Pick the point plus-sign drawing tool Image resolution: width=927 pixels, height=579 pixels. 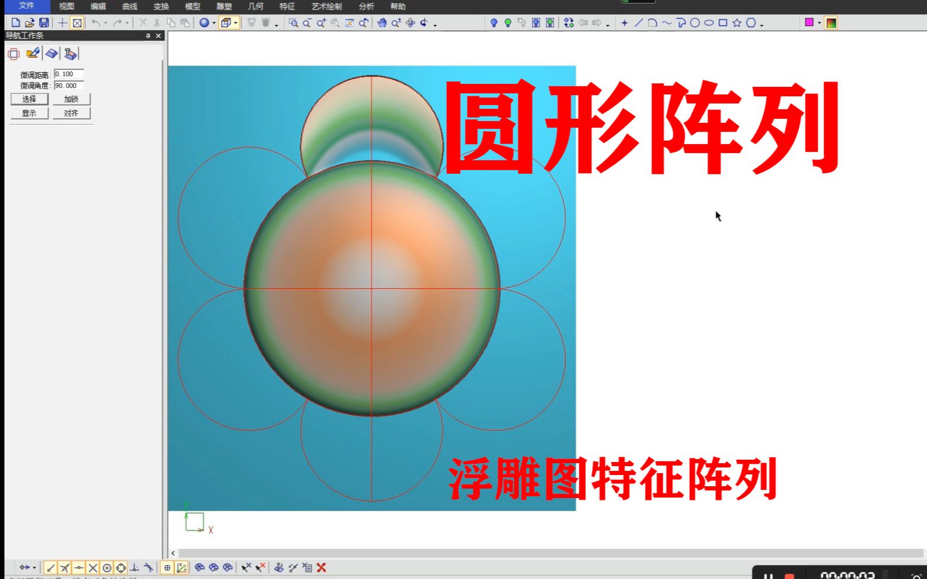pos(625,22)
